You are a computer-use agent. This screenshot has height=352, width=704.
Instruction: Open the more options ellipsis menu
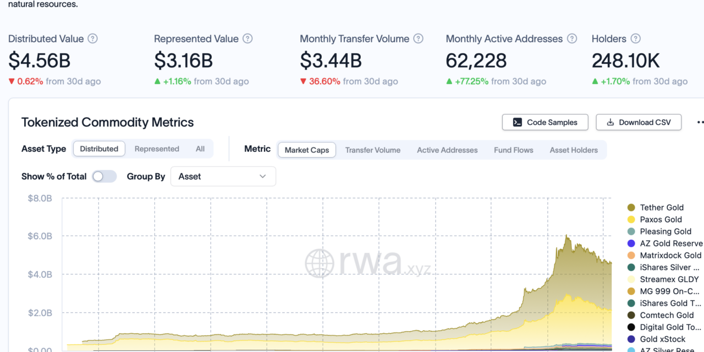(700, 122)
